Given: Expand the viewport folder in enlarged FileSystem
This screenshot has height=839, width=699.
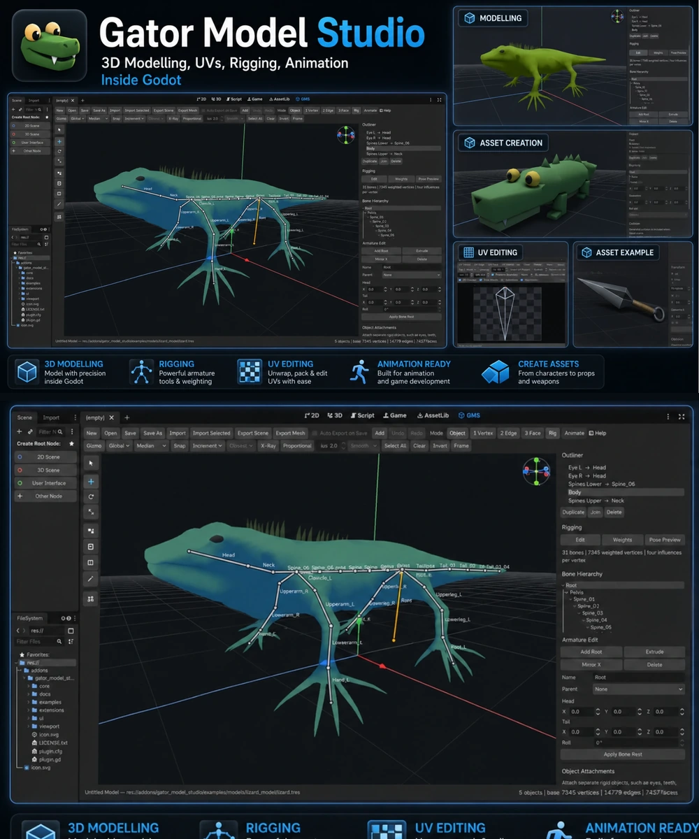Looking at the screenshot, I should coord(30,726).
